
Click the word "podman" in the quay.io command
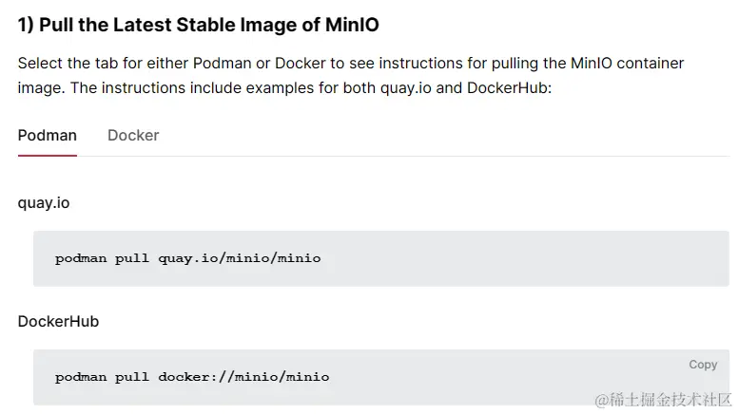click(x=81, y=258)
